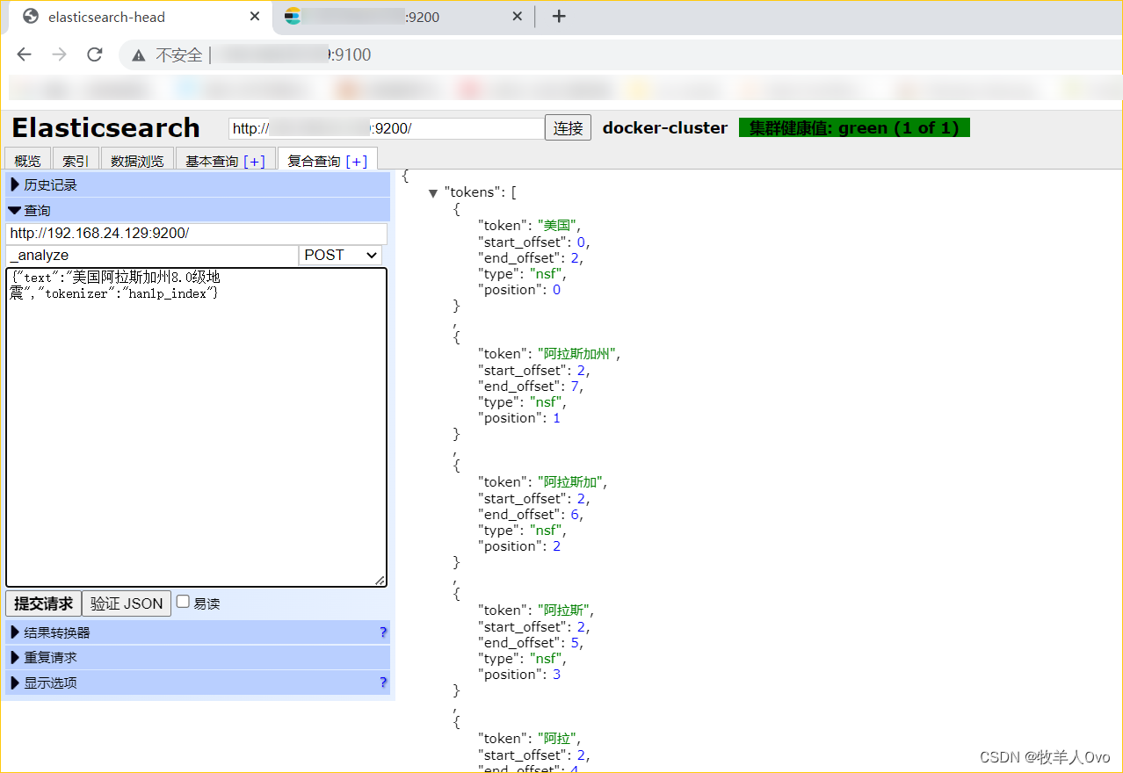Open the POST request method dropdown

pyautogui.click(x=340, y=255)
